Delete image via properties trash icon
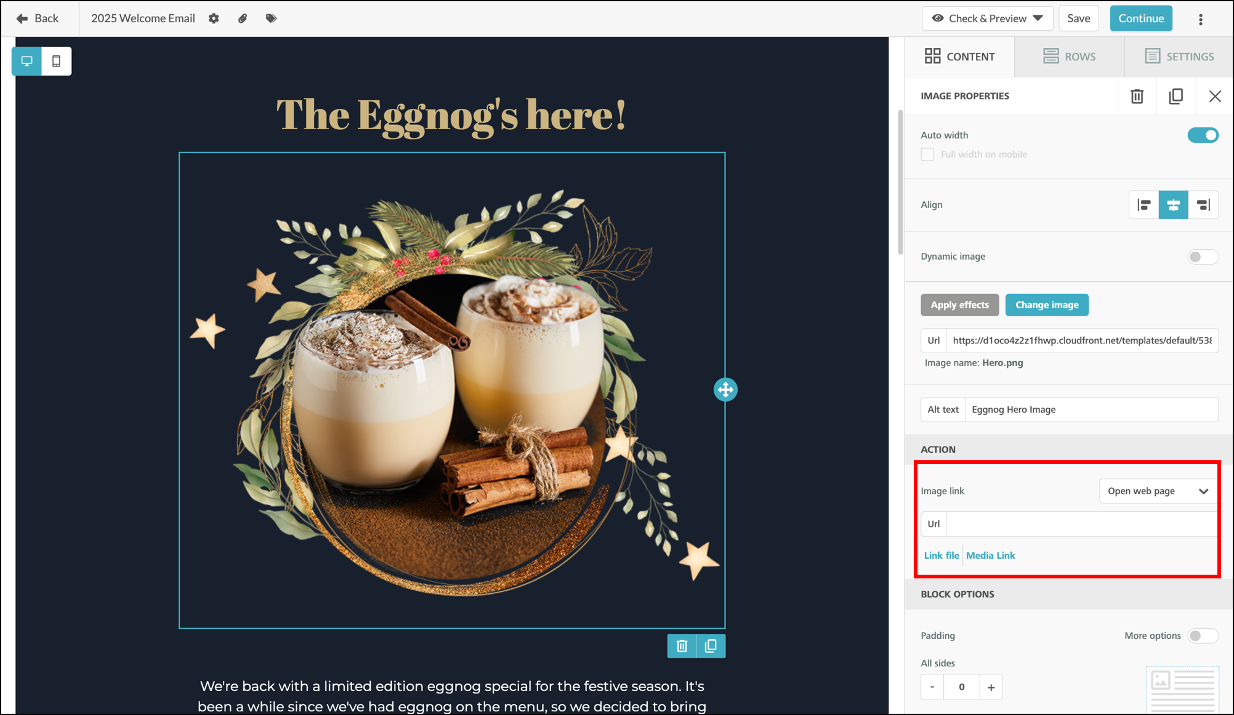This screenshot has height=715, width=1234. coord(1137,96)
